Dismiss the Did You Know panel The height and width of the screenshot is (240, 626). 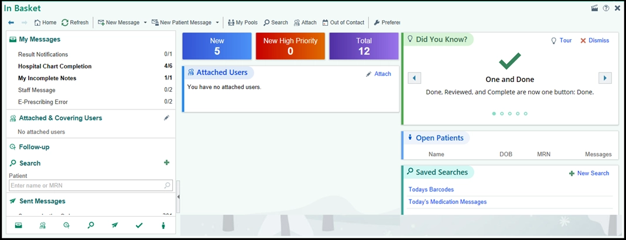tap(594, 40)
